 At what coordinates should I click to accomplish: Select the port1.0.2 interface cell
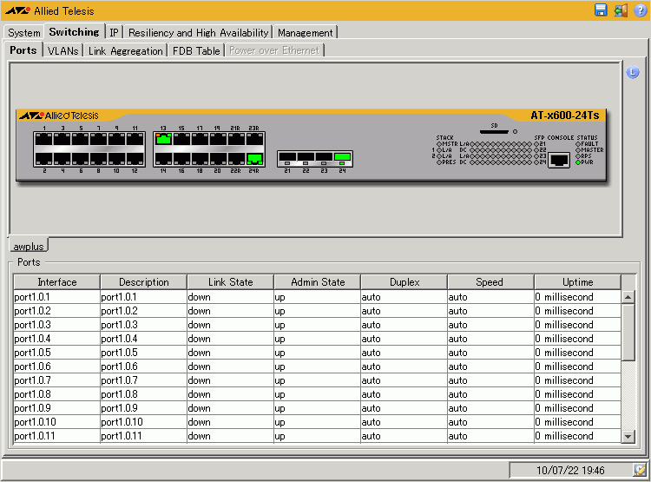[x=57, y=311]
